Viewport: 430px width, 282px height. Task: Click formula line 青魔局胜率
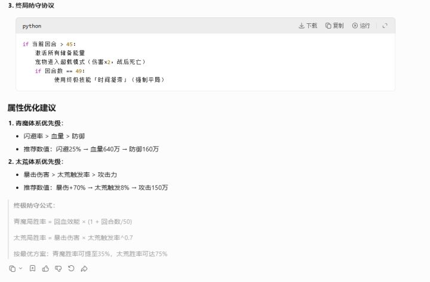[x=73, y=222]
